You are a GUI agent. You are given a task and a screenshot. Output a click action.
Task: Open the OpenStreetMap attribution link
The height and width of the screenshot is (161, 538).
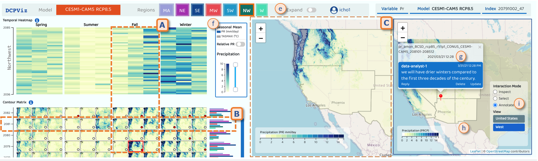point(498,151)
